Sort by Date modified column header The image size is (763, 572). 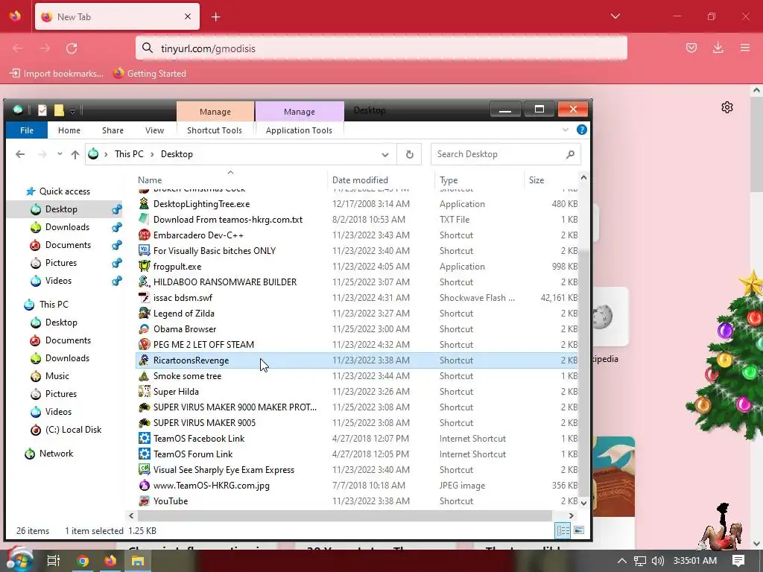[x=360, y=180]
